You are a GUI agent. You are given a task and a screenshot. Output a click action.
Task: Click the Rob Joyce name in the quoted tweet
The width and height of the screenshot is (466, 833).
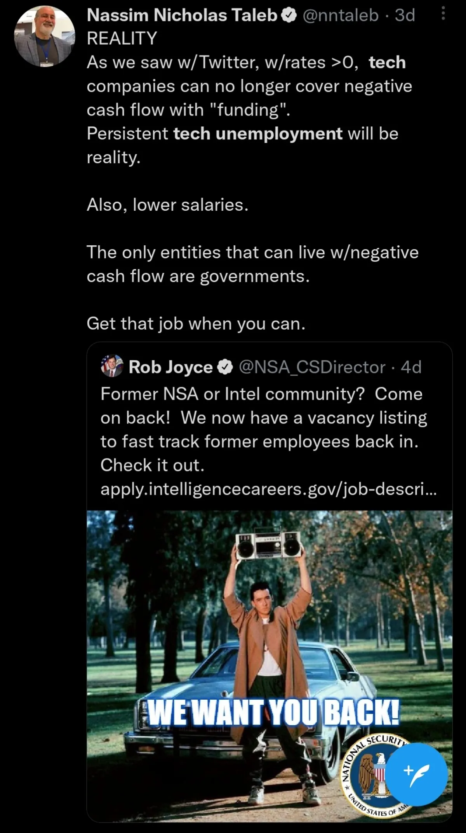tap(170, 367)
